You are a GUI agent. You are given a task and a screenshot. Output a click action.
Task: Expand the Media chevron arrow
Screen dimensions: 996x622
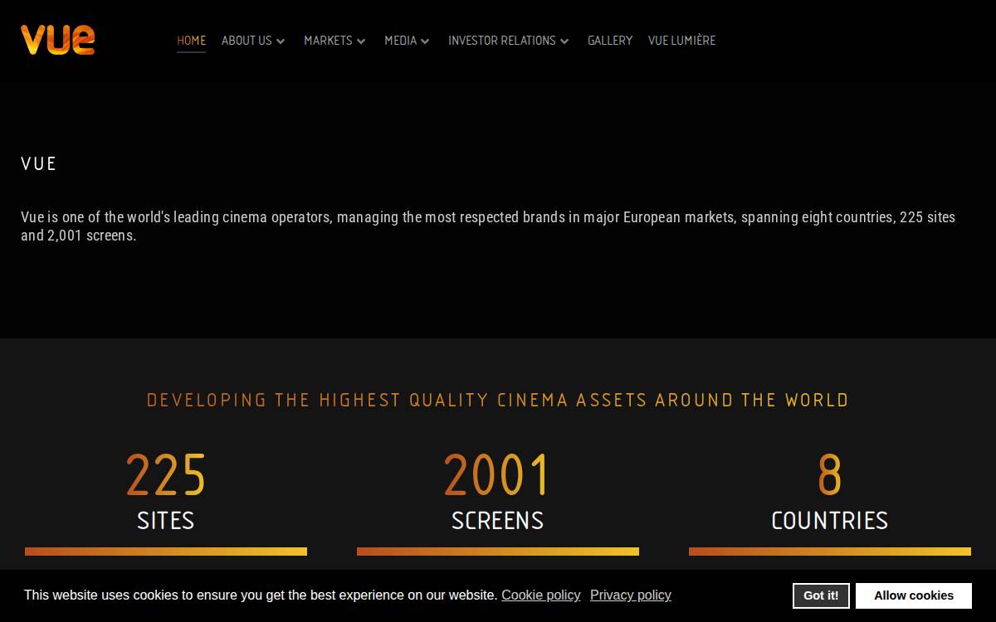tap(425, 41)
